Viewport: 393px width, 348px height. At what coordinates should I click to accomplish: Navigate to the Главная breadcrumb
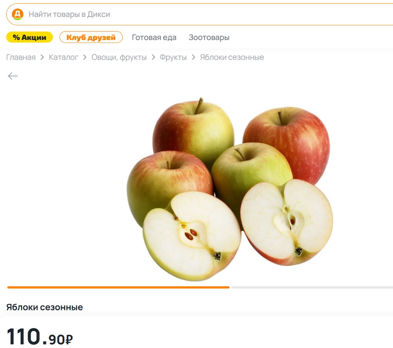click(21, 58)
